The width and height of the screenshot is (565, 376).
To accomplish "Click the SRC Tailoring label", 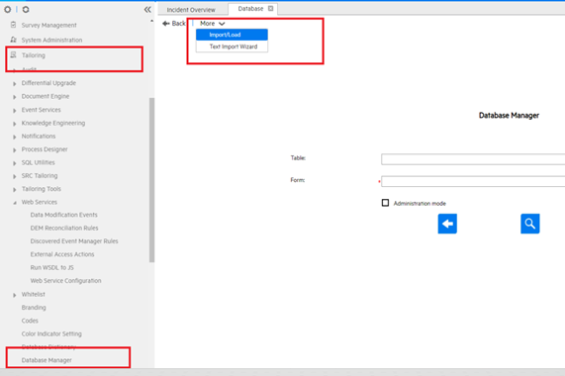I will pos(40,176).
